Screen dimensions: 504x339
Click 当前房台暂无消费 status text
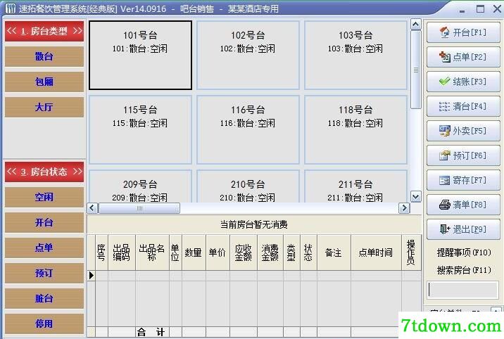click(254, 224)
